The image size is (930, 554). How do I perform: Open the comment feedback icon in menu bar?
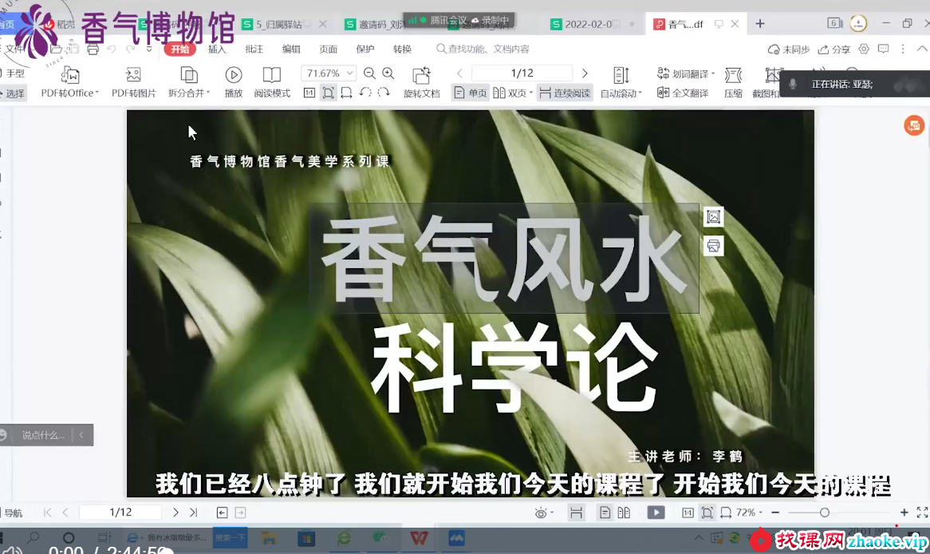point(883,49)
